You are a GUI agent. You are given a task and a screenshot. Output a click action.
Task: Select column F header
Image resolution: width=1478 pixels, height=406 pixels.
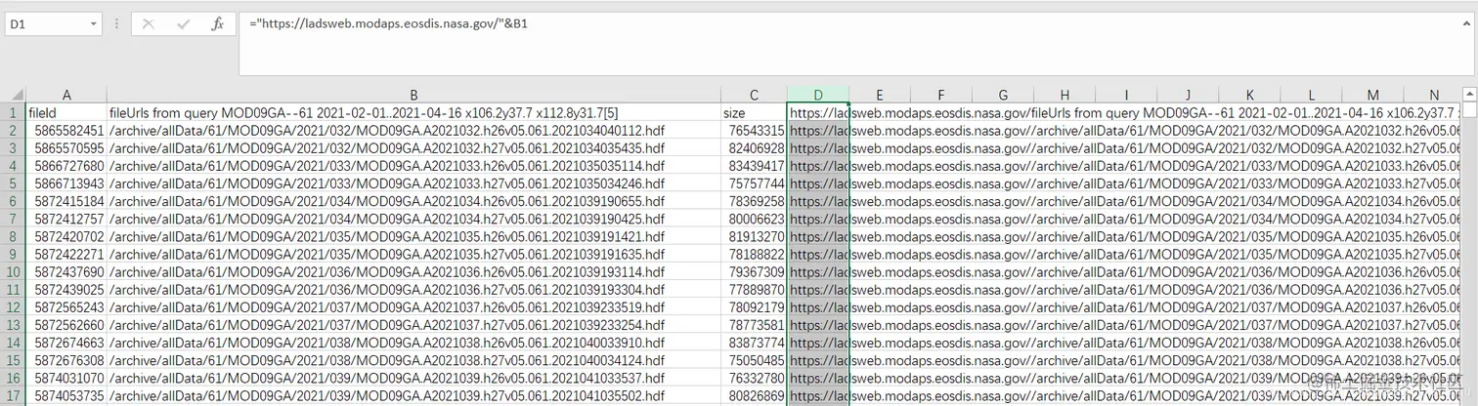tap(941, 95)
